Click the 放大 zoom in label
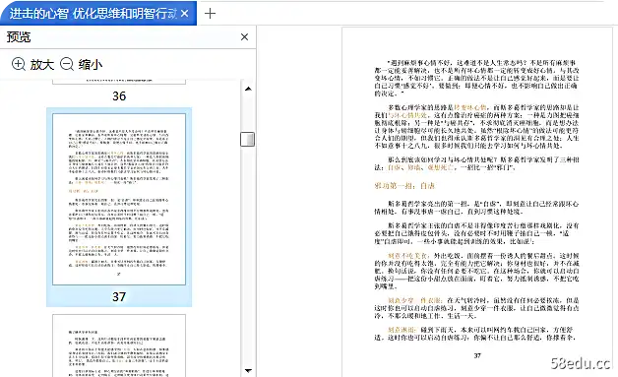 (x=42, y=64)
